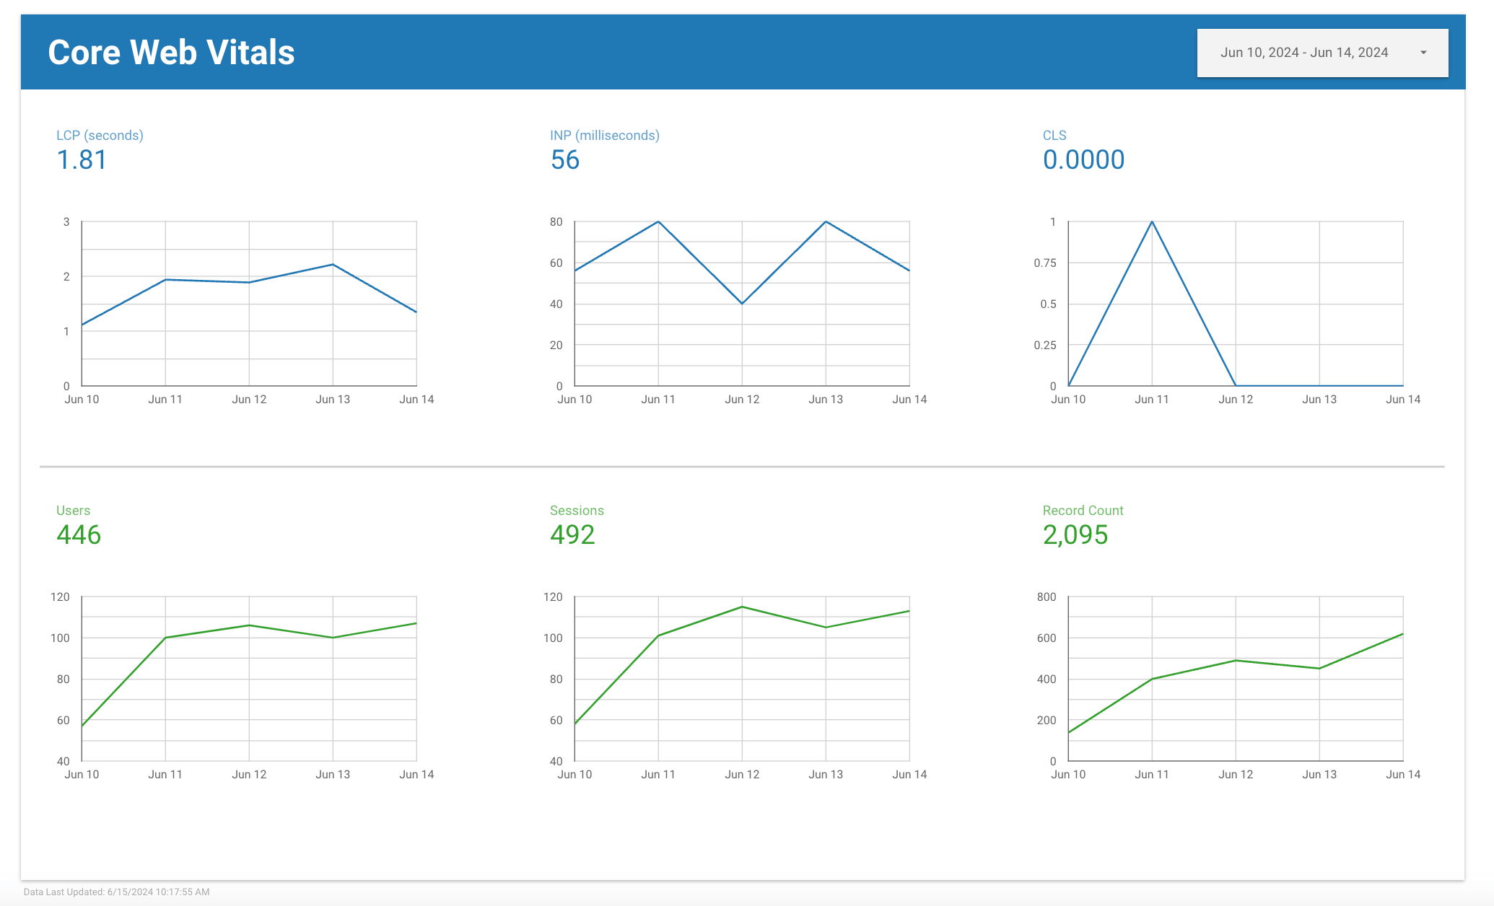Click the LCP seconds label link

[x=98, y=134]
